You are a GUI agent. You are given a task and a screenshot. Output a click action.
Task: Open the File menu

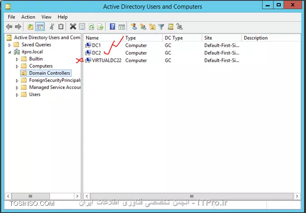tap(11, 17)
